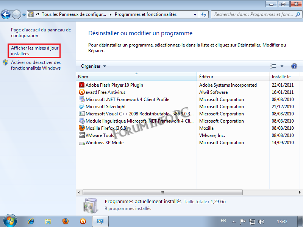Click the Programmes actuellement installés details icon
303x227 pixels.
90,205
